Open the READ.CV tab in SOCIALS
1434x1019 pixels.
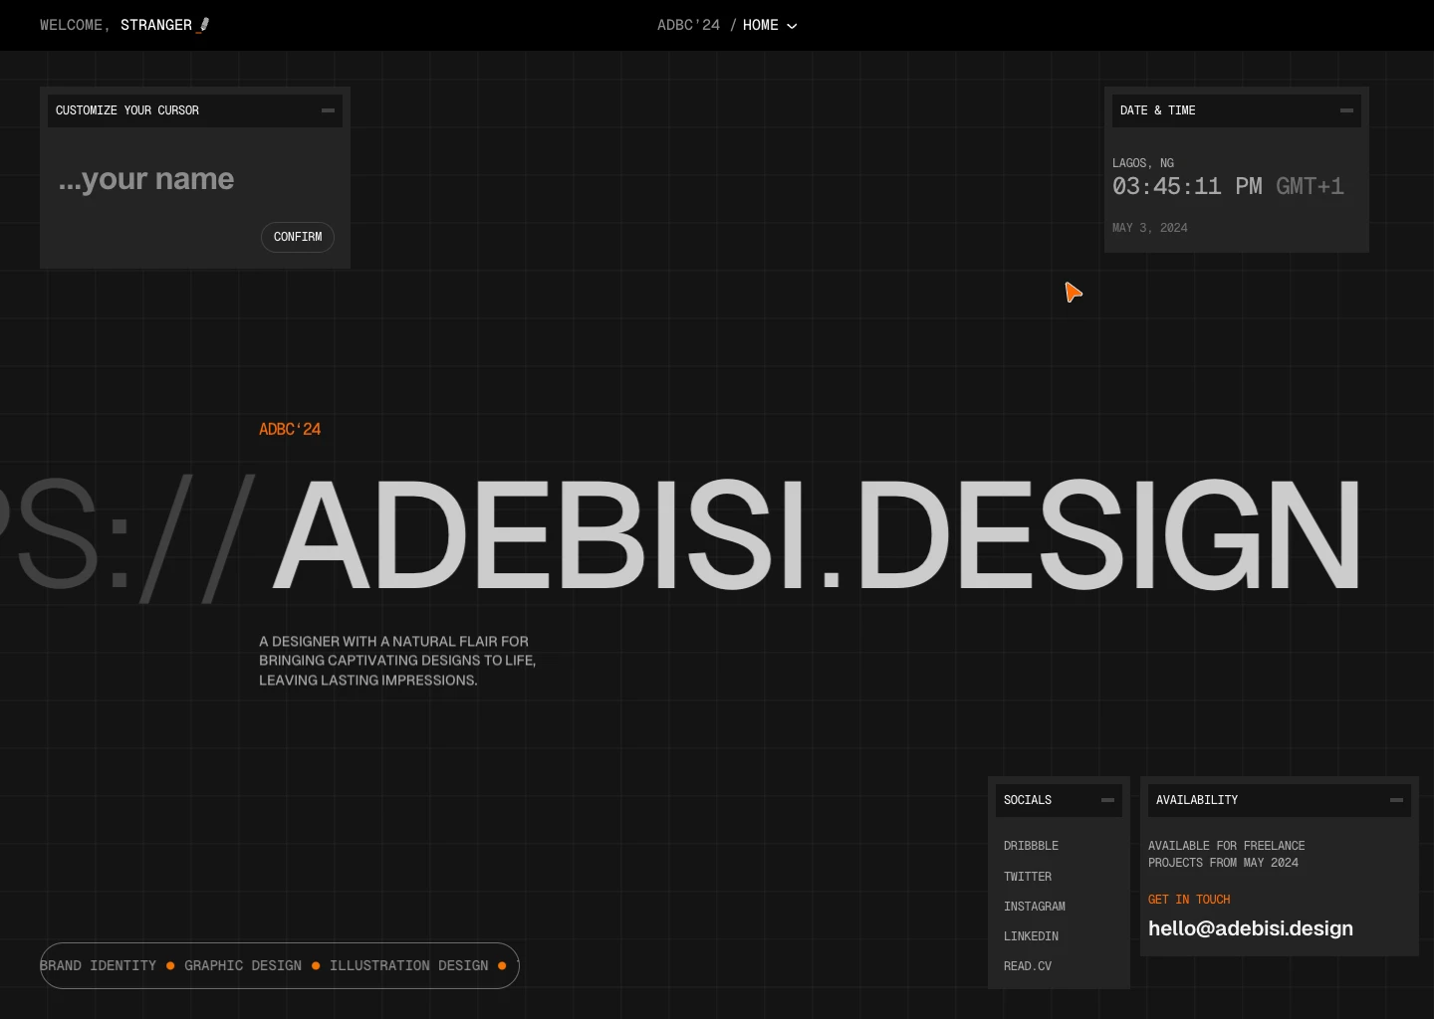point(1028,965)
